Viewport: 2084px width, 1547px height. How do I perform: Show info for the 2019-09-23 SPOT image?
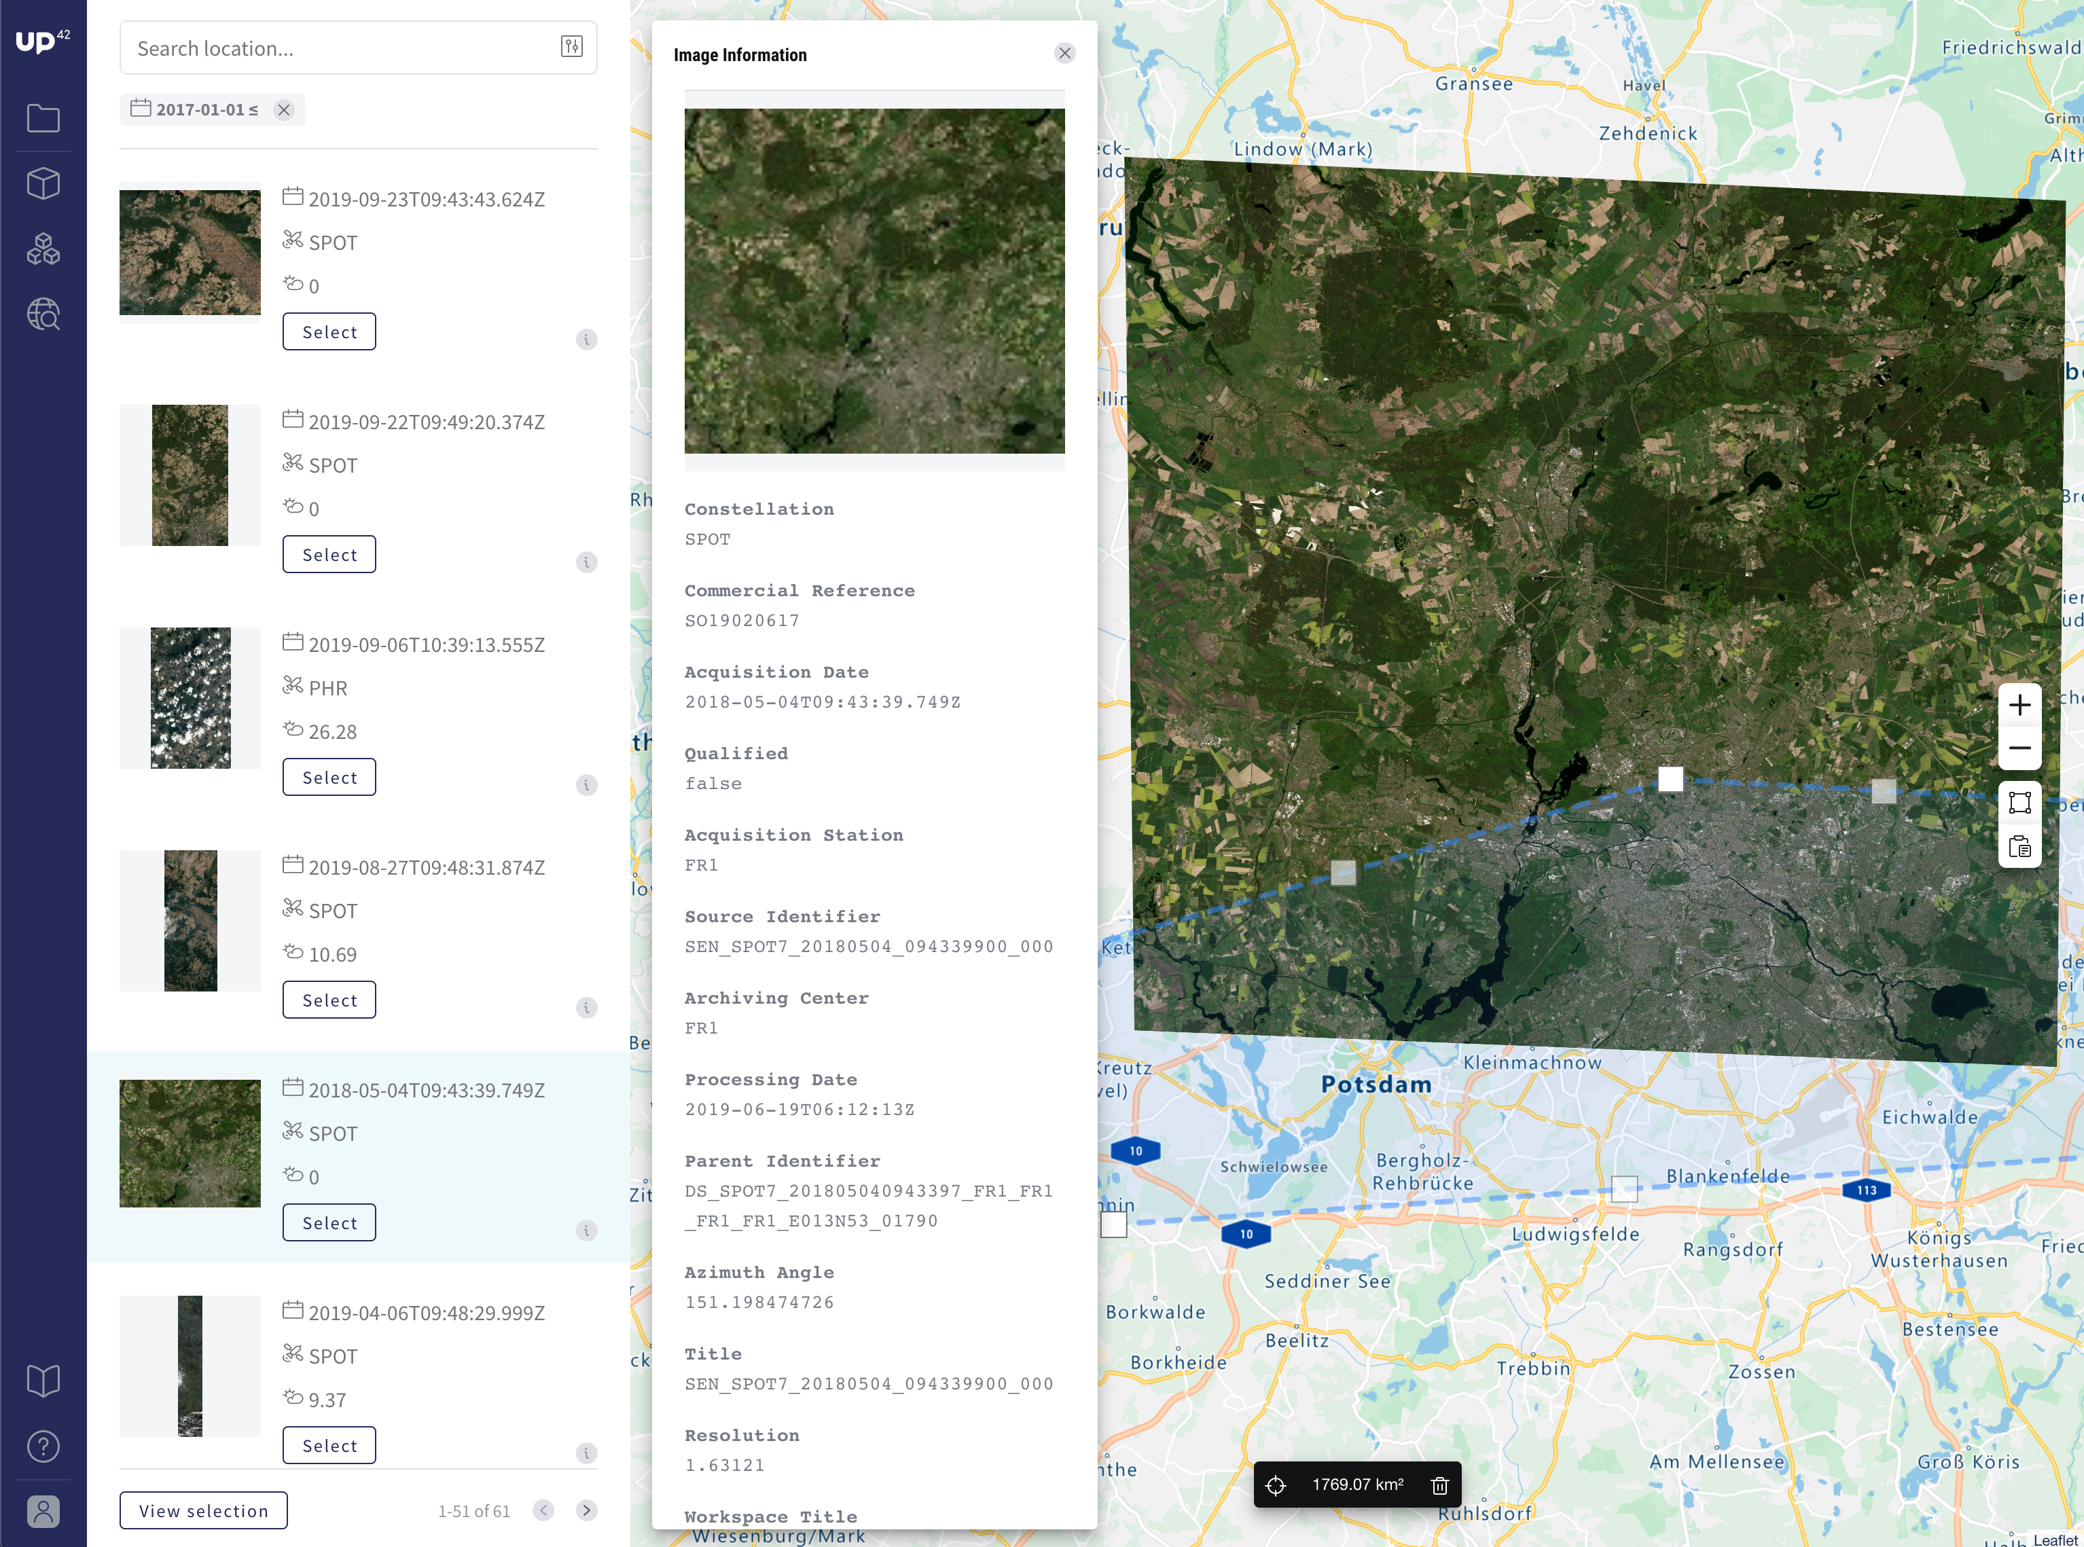(x=588, y=340)
